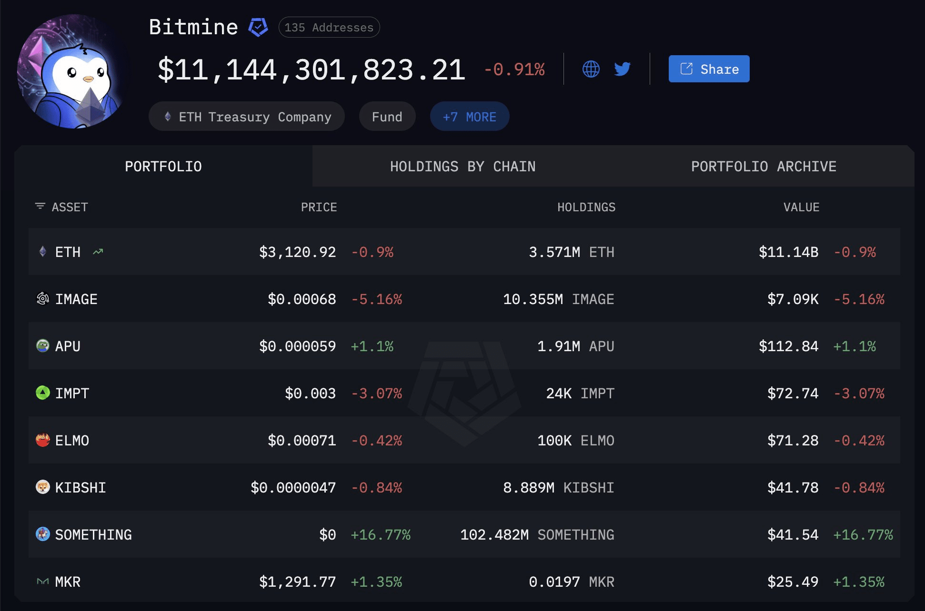The width and height of the screenshot is (925, 611).
Task: Open the Portfolio Archive tab
Action: pos(764,167)
